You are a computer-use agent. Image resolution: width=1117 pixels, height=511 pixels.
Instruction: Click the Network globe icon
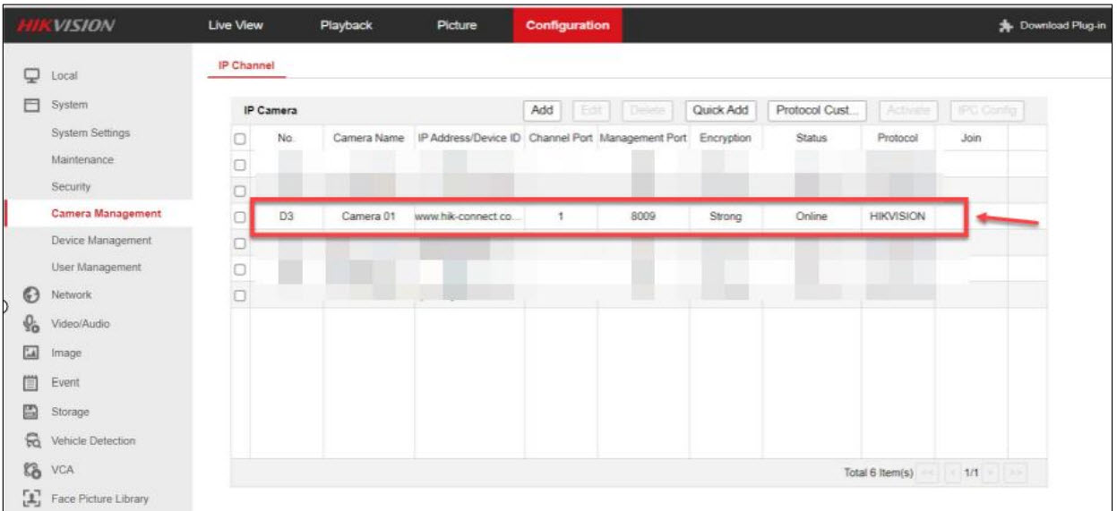30,294
